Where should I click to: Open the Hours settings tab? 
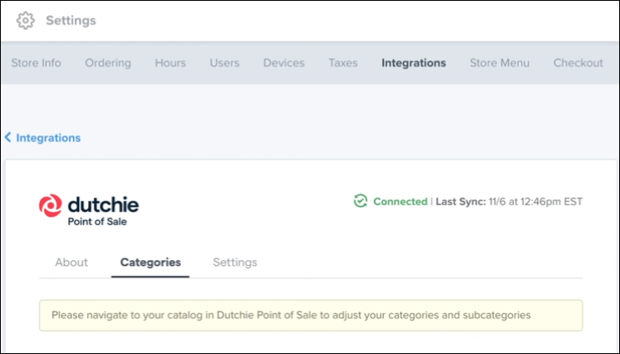pos(170,63)
